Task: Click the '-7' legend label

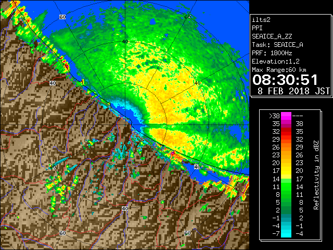Action: [276, 233]
